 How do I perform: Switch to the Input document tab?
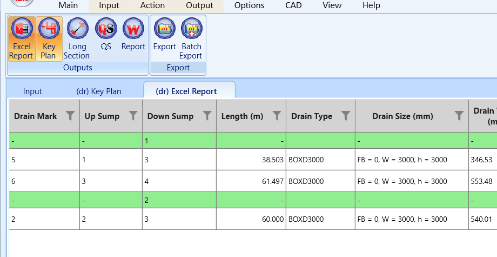click(32, 91)
